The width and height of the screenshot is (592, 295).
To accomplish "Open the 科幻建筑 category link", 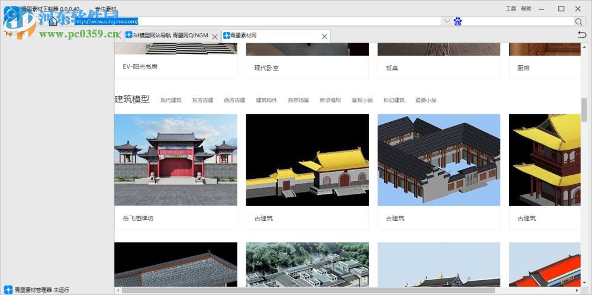I will [x=394, y=100].
